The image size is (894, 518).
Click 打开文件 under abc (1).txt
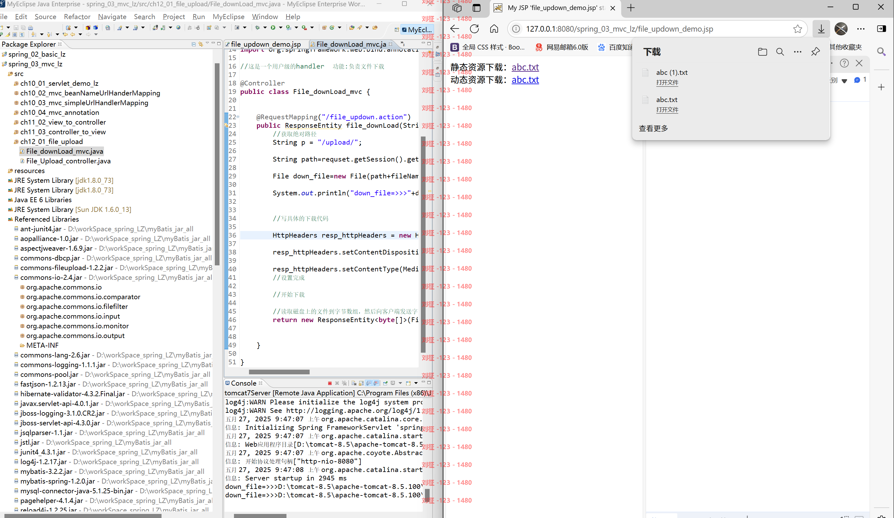[x=667, y=83]
